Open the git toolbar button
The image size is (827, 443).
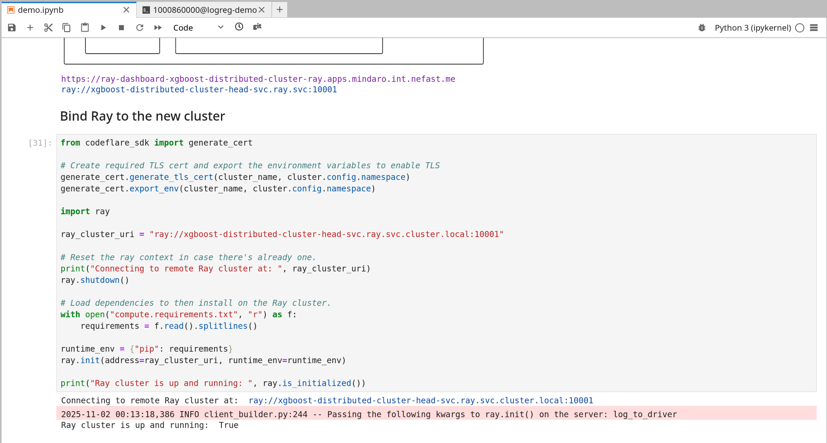(x=257, y=27)
